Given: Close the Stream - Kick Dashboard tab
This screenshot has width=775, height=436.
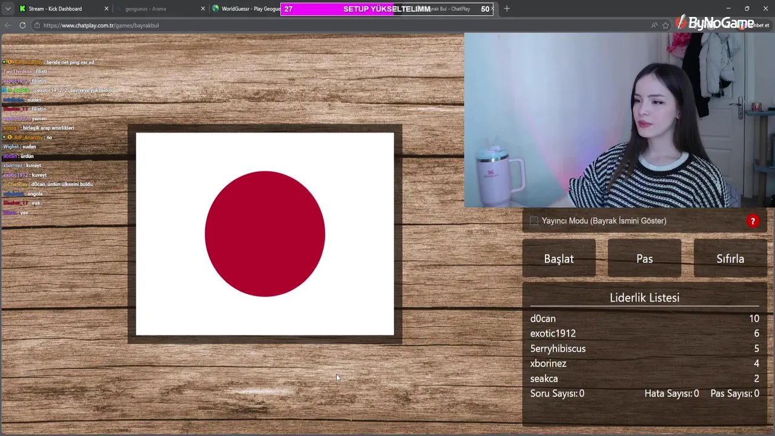Looking at the screenshot, I should [x=107, y=8].
